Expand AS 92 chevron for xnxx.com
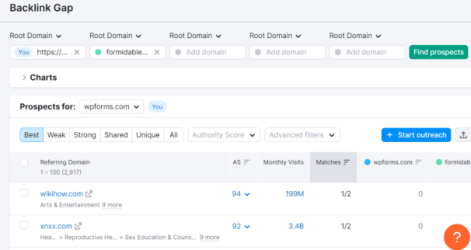This screenshot has width=471, height=250. pos(247,226)
